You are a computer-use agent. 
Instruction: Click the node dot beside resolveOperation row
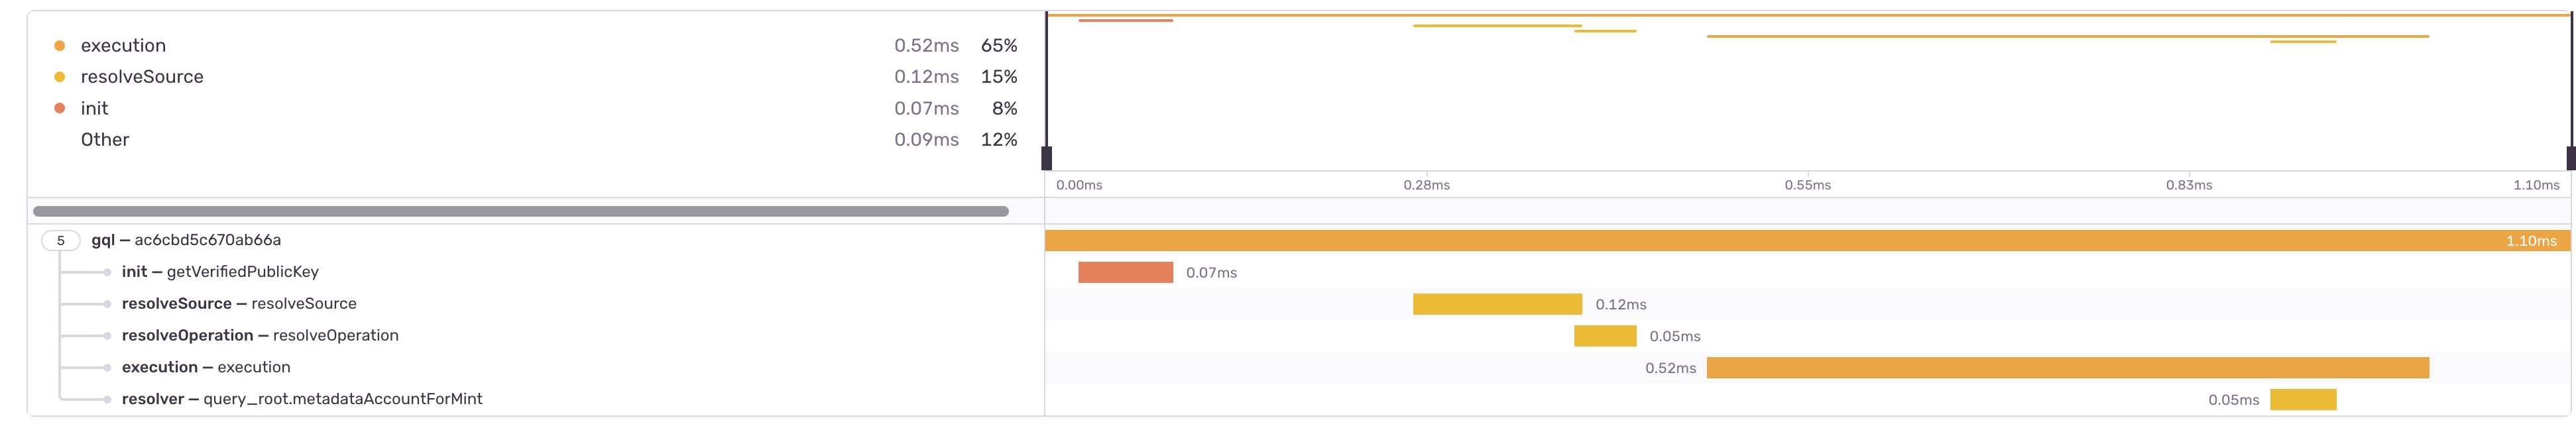pyautogui.click(x=107, y=335)
